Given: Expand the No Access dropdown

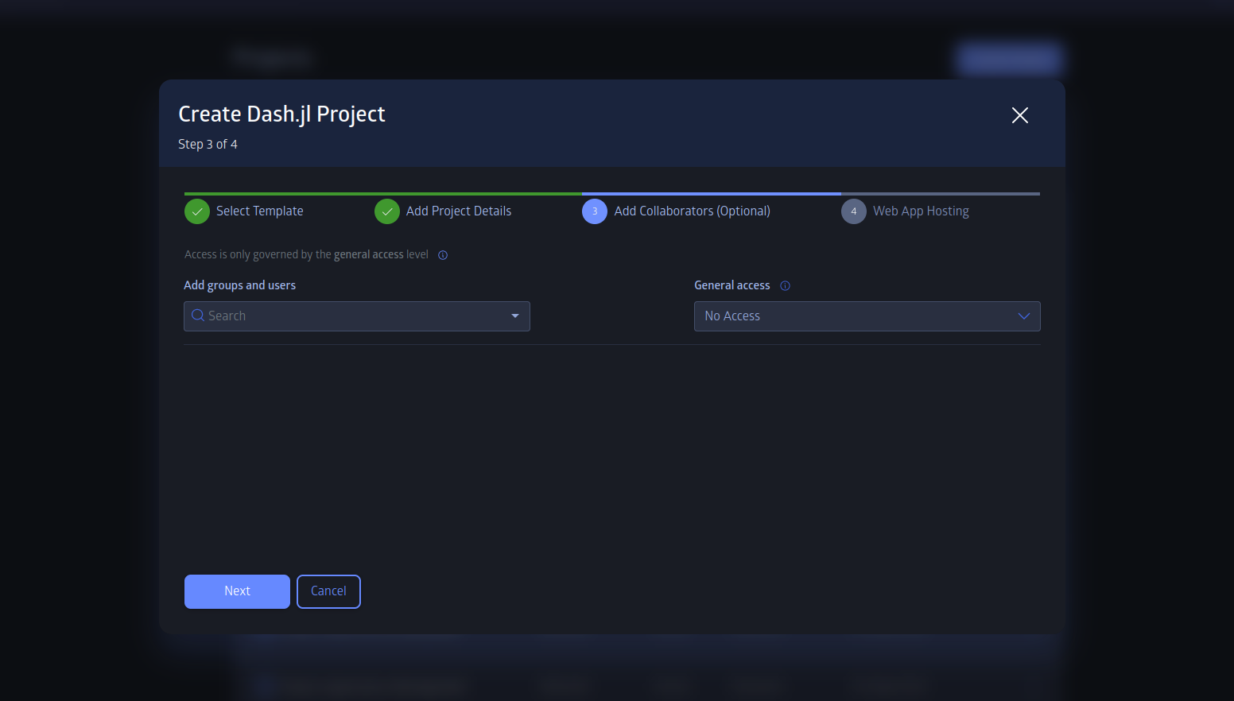Looking at the screenshot, I should (867, 316).
